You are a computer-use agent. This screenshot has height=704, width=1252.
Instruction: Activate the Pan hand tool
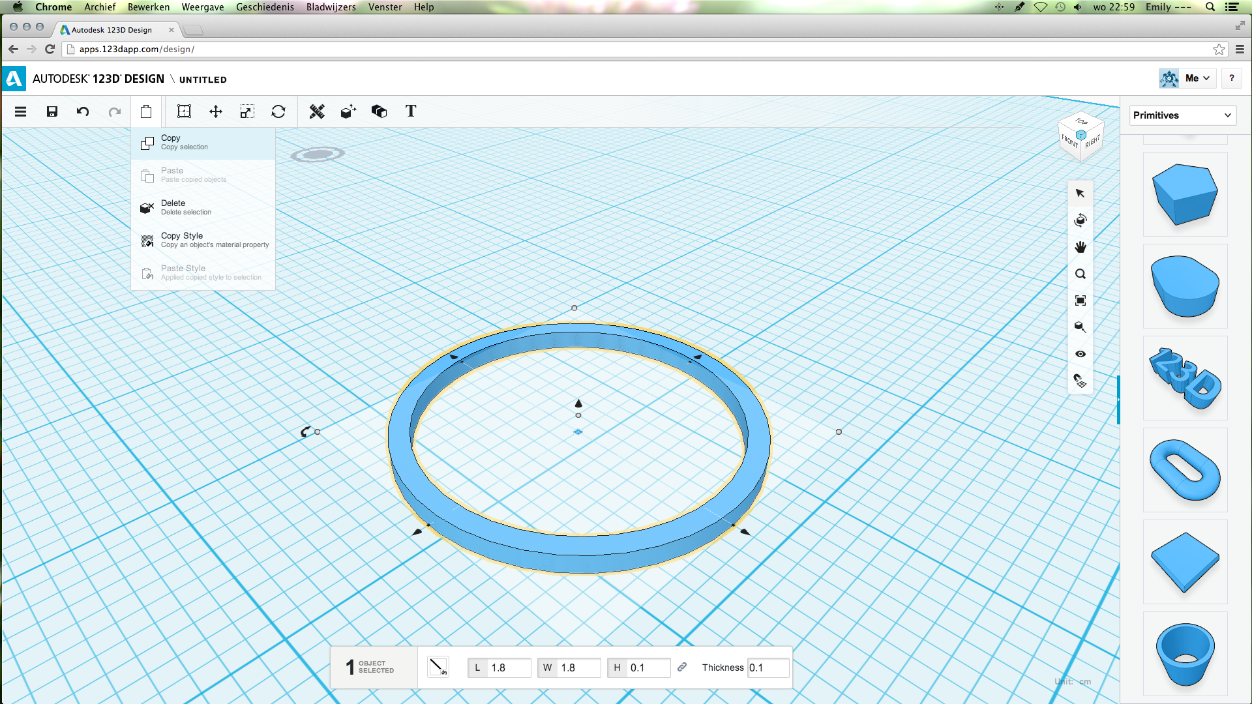click(1081, 247)
